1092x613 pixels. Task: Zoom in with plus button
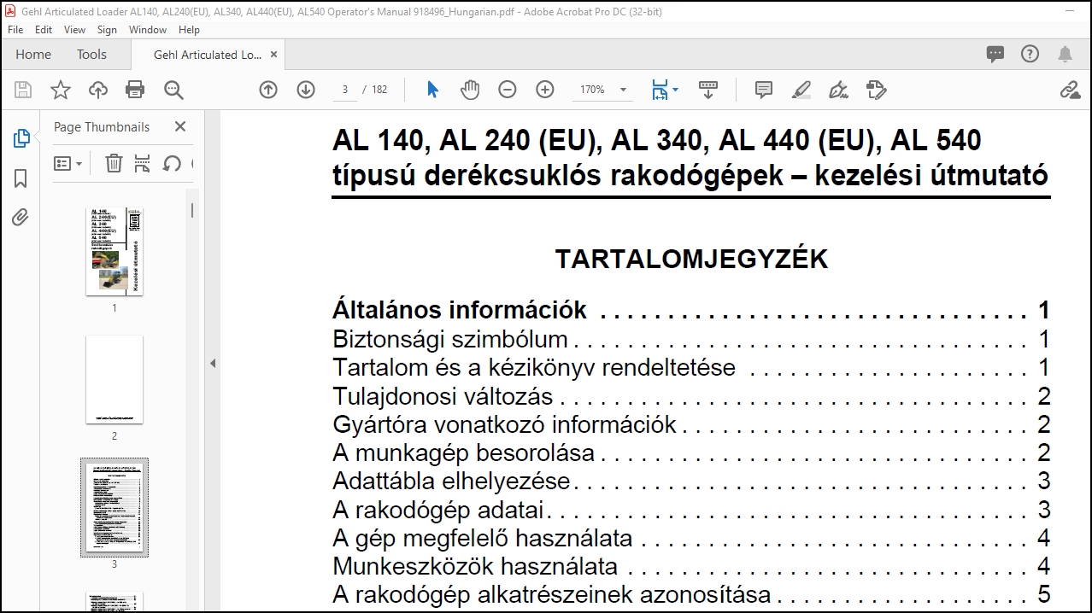[545, 90]
